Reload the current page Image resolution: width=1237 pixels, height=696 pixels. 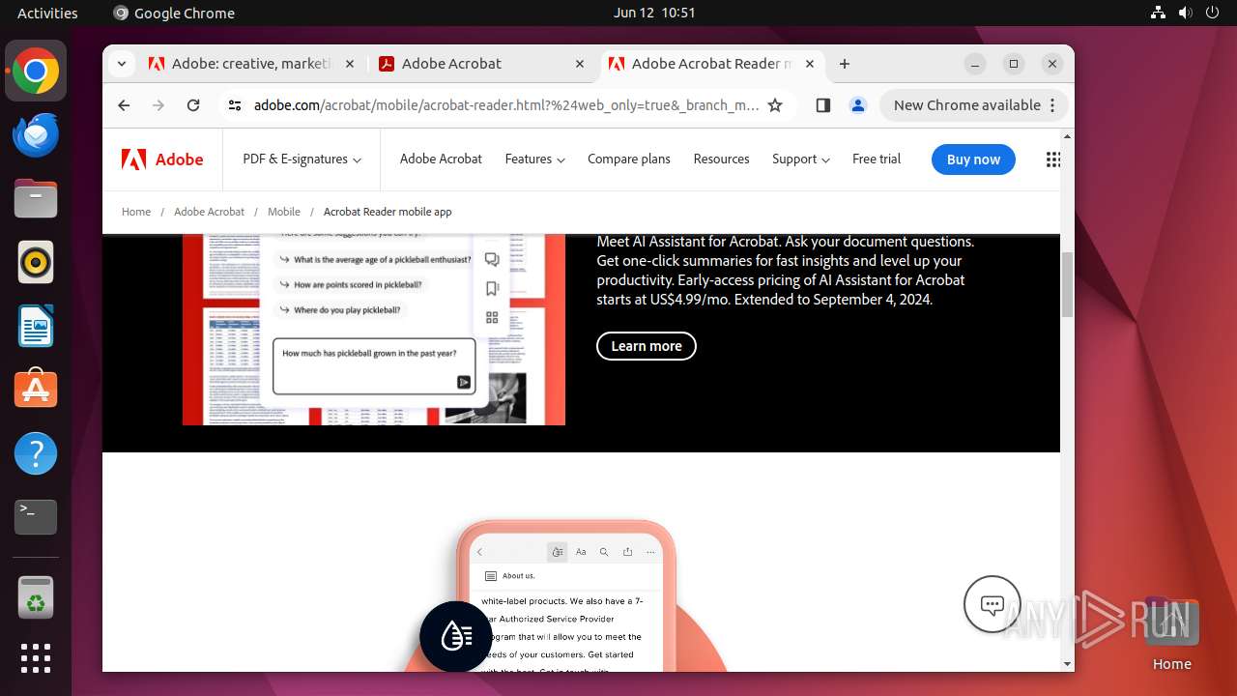[193, 105]
